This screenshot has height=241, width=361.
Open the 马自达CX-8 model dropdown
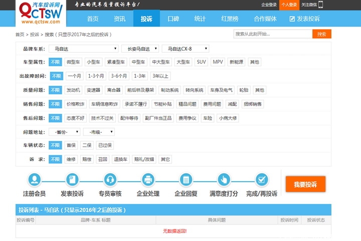(186, 49)
